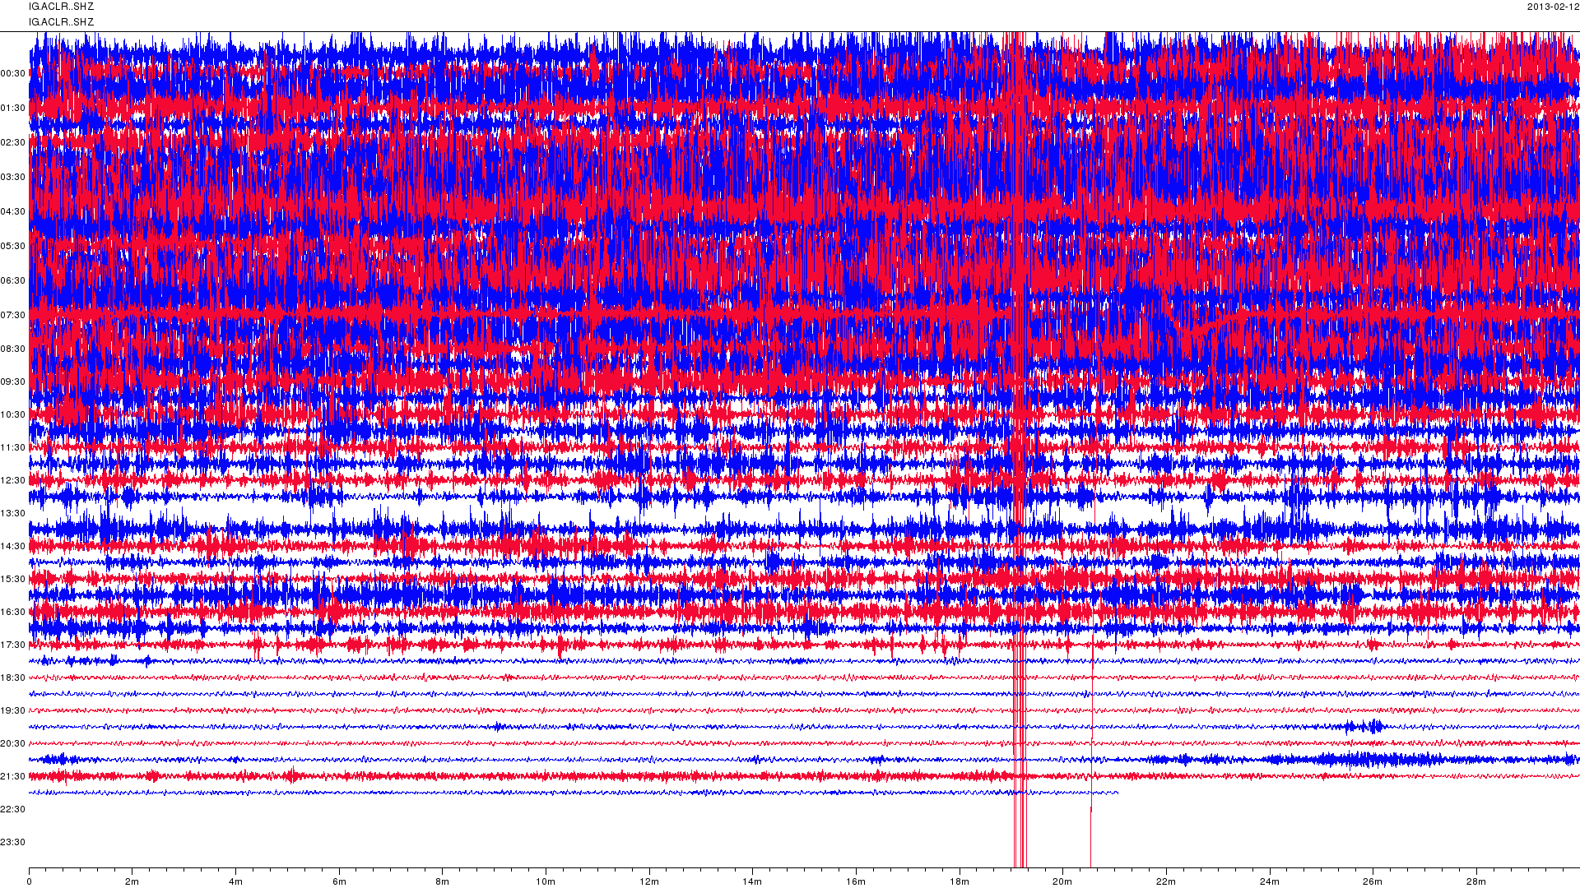This screenshot has width=1580, height=888.
Task: Select the 18m axis label
Action: (x=960, y=882)
